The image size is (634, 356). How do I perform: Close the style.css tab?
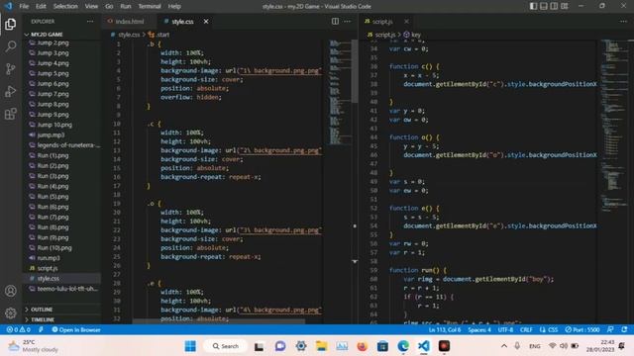pos(206,22)
